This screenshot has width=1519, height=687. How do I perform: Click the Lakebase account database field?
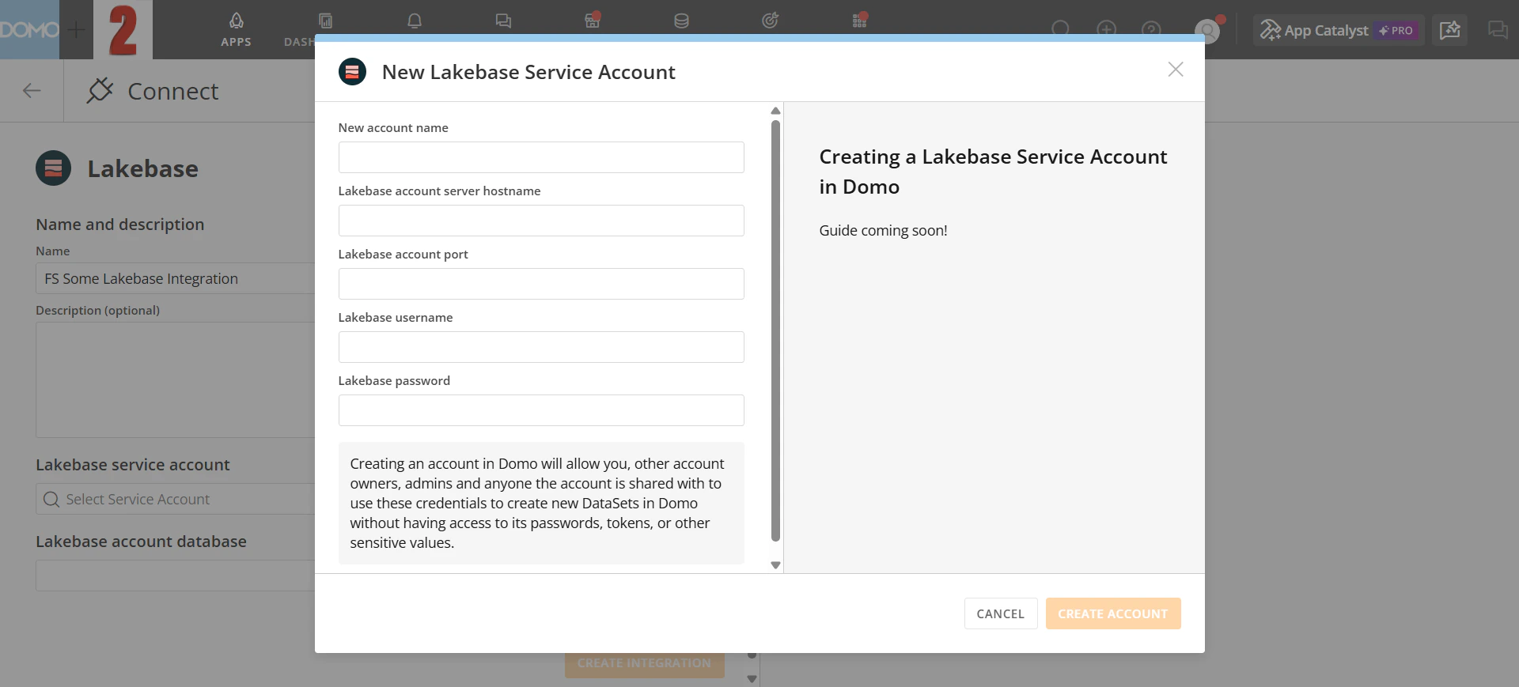[176, 576]
